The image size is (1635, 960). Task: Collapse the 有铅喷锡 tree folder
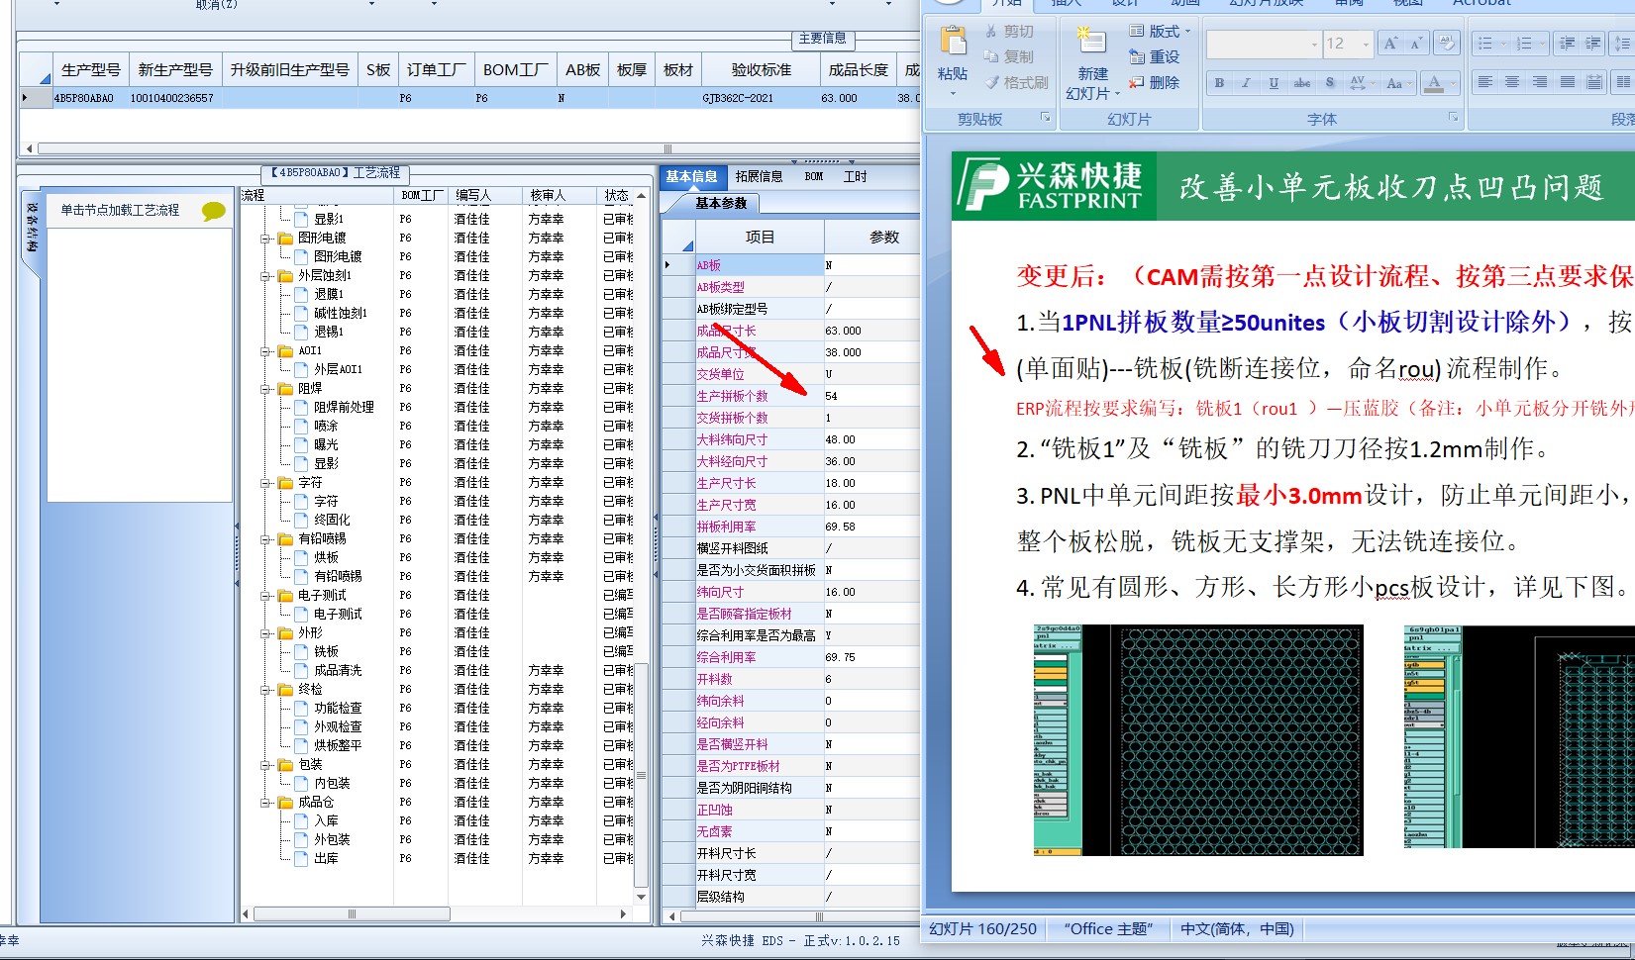(x=265, y=539)
